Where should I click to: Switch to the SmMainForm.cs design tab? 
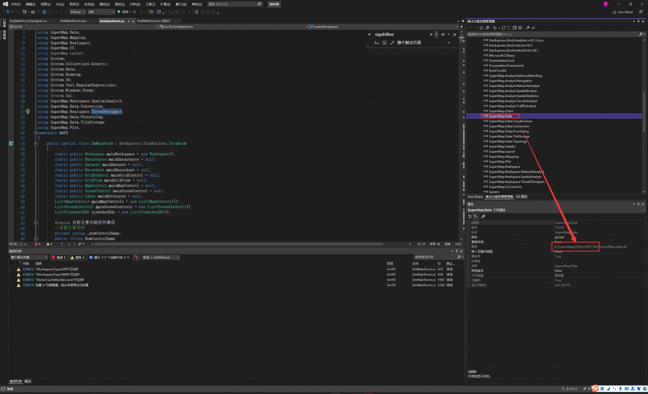[x=153, y=21]
